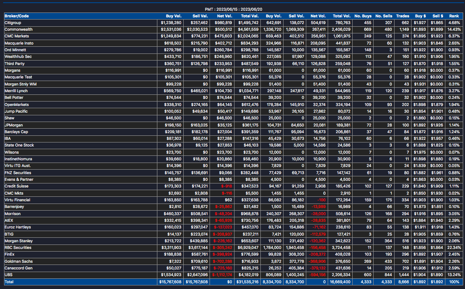Select the FinEx broker name
Screen dimensions: 465x289
(9, 254)
